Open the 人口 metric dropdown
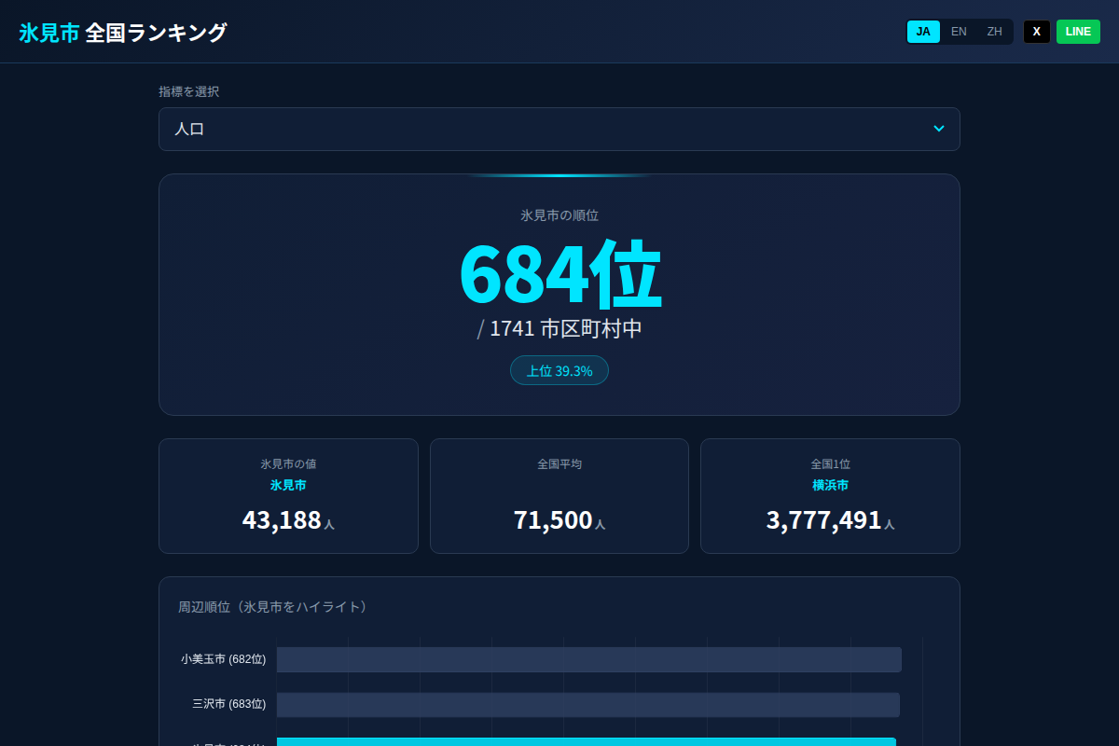Viewport: 1119px width, 746px height. (x=559, y=129)
